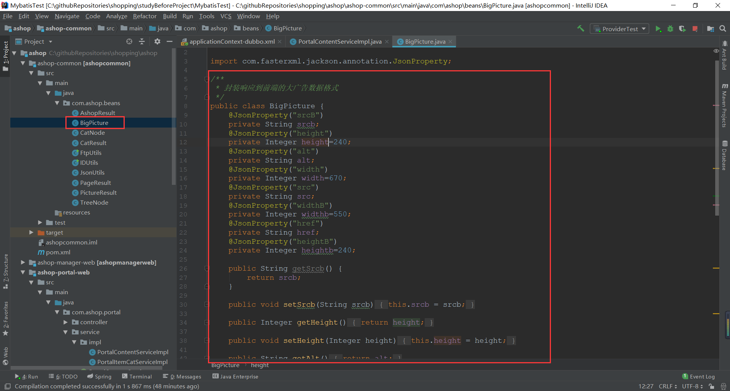
Task: Fold the getSrcb method at line 26
Action: [207, 268]
